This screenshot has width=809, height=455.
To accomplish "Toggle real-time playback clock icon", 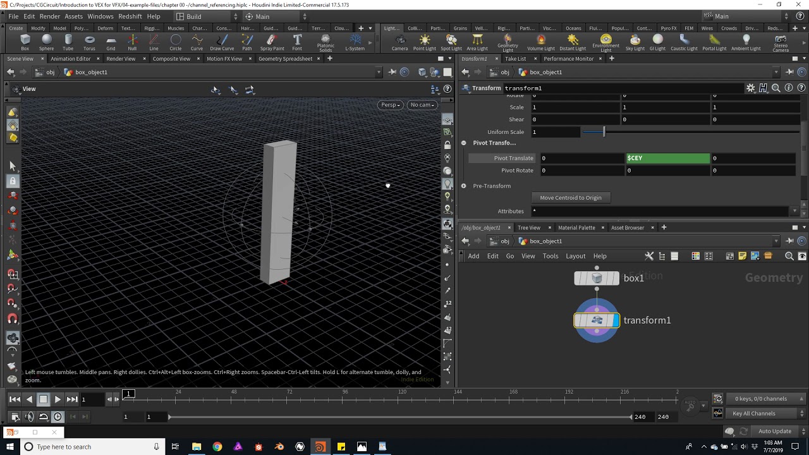I will (58, 416).
